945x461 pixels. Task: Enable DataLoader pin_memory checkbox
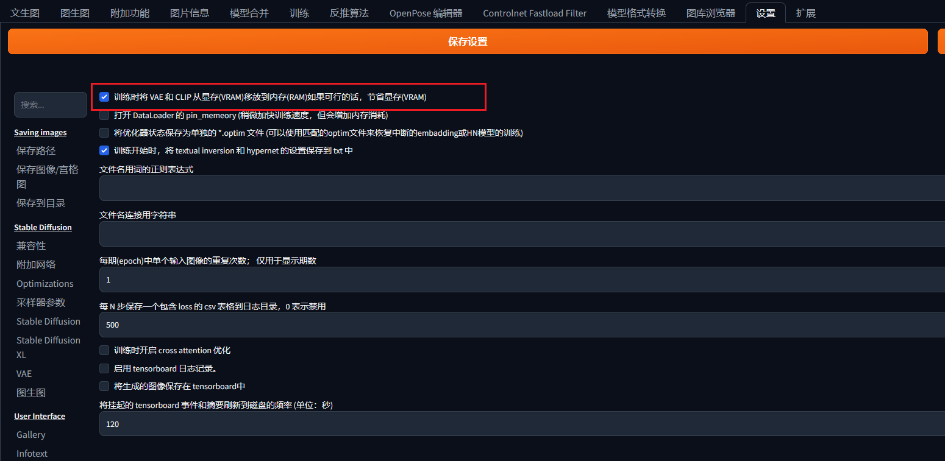[x=104, y=115]
